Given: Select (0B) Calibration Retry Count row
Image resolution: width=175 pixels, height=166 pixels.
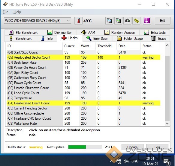Looking at the screenshot, I should (x=83, y=78).
